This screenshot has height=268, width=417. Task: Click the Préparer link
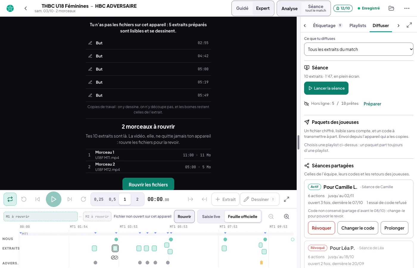372,104
